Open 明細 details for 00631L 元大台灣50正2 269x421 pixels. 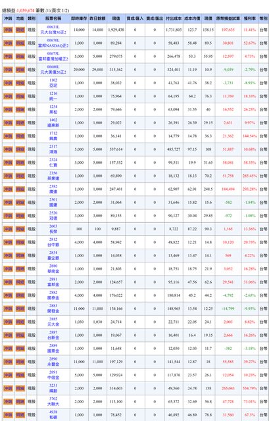[x=20, y=30]
